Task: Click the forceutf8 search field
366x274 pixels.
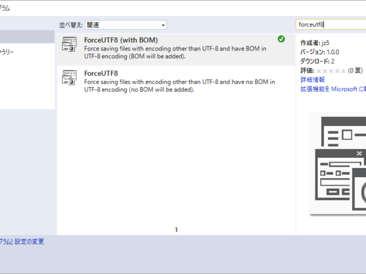Action: [x=331, y=24]
